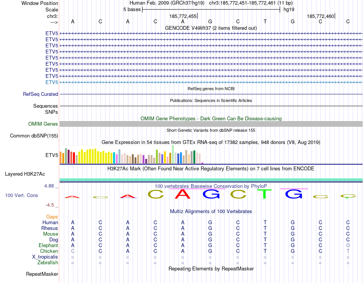Viewport: 363px width, 283px height.
Task: Click the orange Gaps label
Action: coord(52,217)
